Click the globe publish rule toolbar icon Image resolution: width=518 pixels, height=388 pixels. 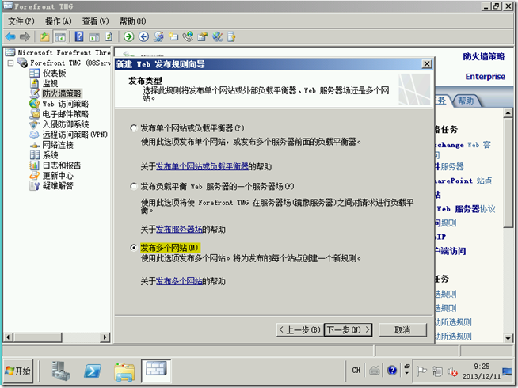[158, 36]
